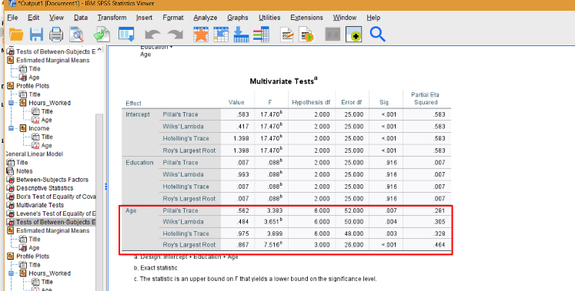Open the Window menu
The height and width of the screenshot is (291, 575).
pyautogui.click(x=345, y=18)
